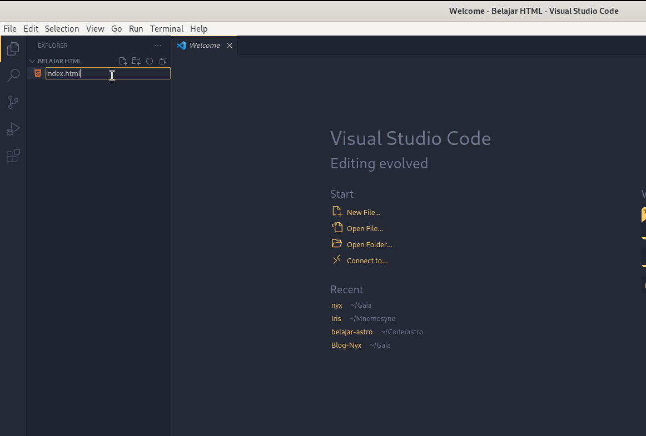The image size is (646, 436).
Task: Open the Help menu
Action: coord(198,29)
